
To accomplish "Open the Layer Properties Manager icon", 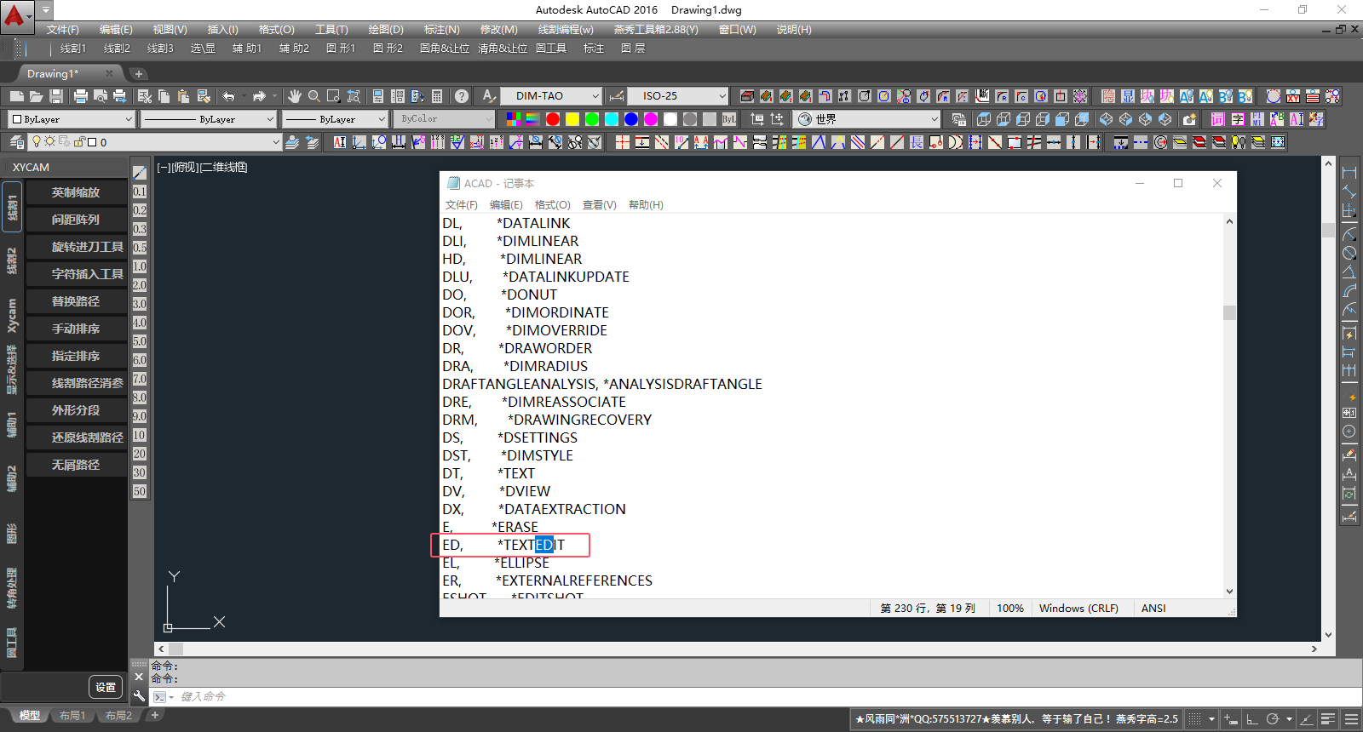I will [x=17, y=142].
